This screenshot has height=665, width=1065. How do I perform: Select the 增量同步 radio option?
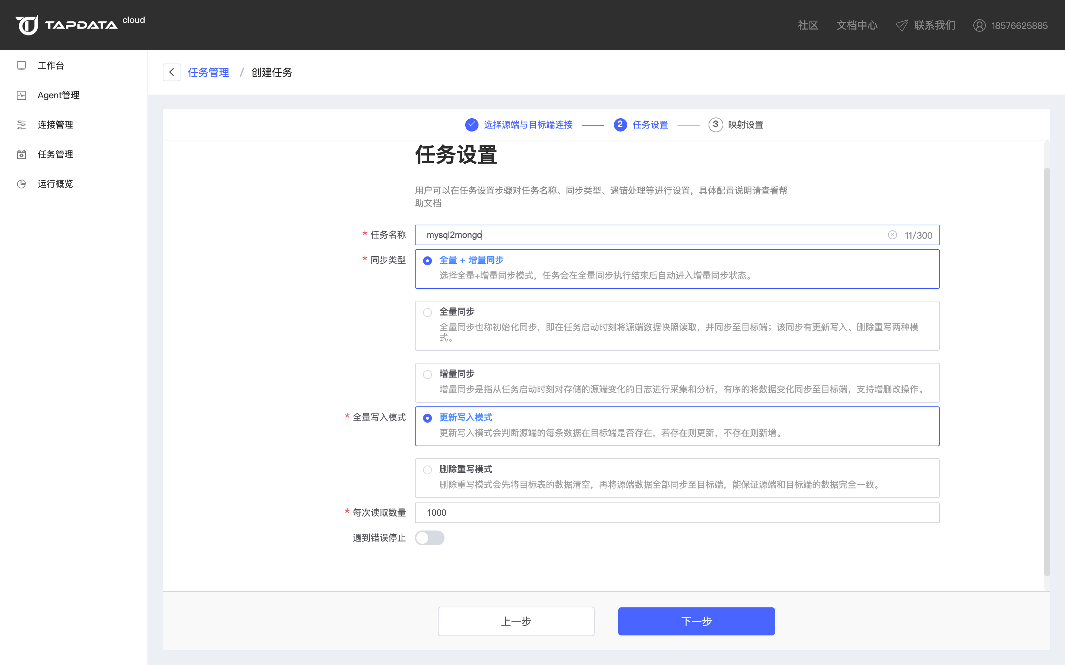tap(427, 374)
